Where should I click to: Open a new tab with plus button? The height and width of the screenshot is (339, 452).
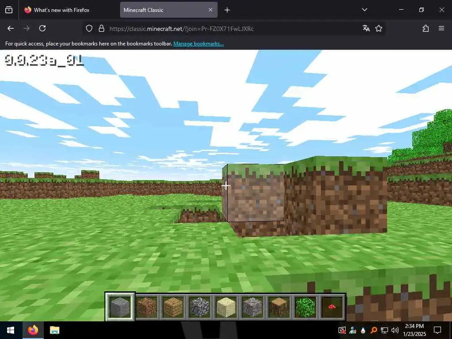[x=227, y=10]
